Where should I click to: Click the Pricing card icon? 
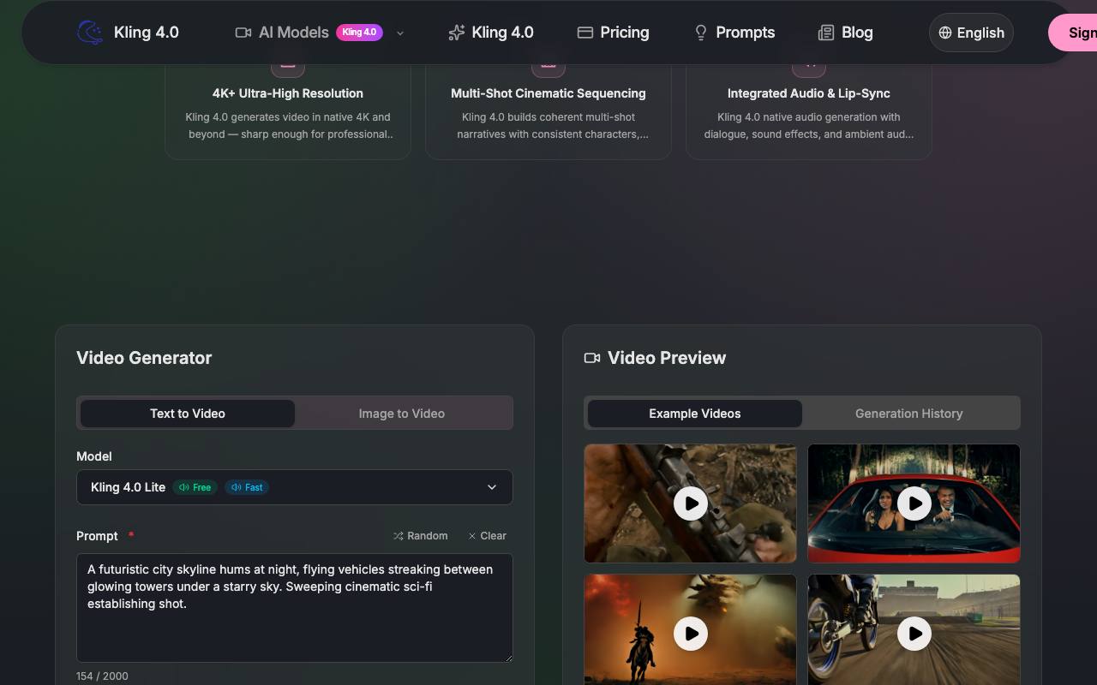585,33
